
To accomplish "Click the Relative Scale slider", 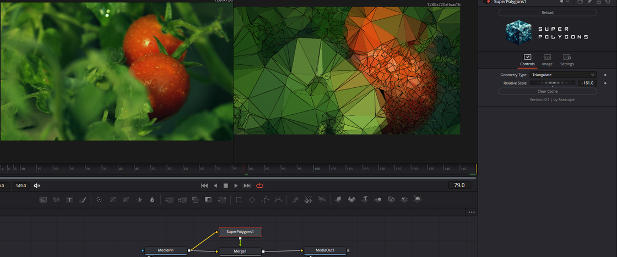I will [553, 83].
